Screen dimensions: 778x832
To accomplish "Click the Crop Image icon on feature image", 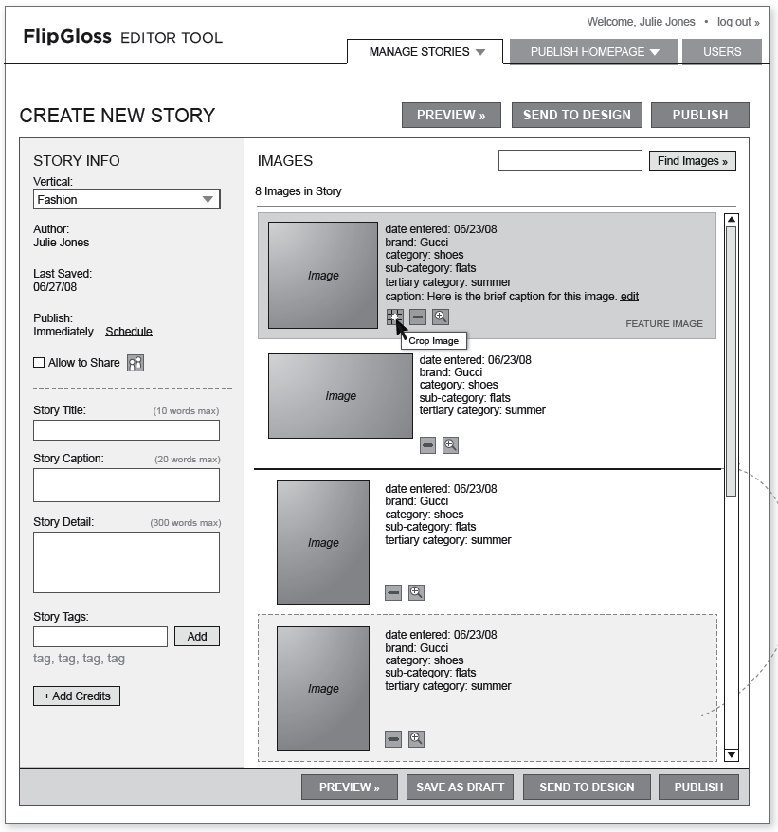I will (x=394, y=317).
